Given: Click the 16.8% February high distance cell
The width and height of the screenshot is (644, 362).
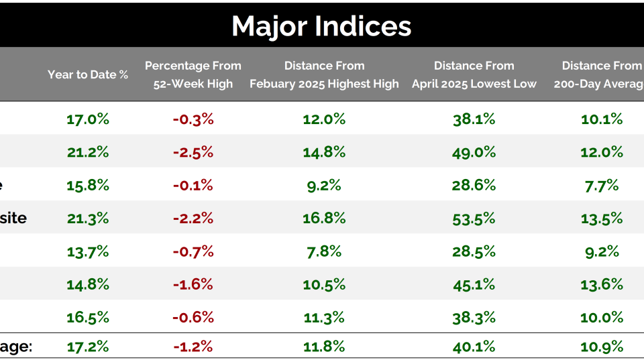Looking at the screenshot, I should [x=324, y=218].
